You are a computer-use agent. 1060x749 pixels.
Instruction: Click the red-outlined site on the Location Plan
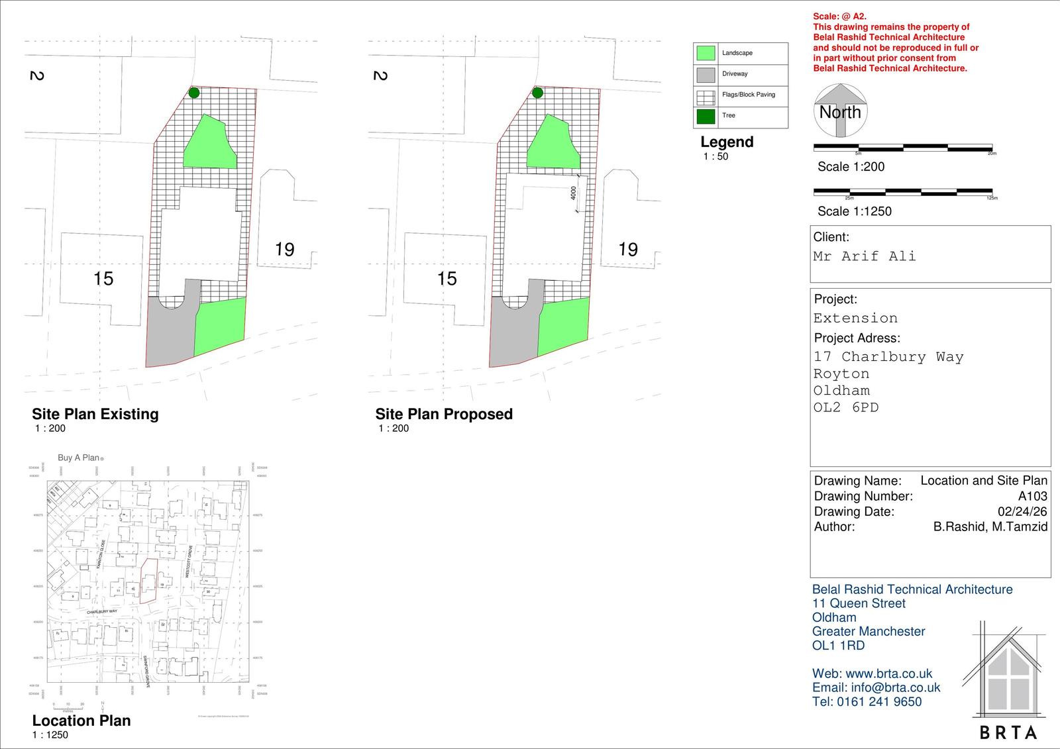[148, 581]
